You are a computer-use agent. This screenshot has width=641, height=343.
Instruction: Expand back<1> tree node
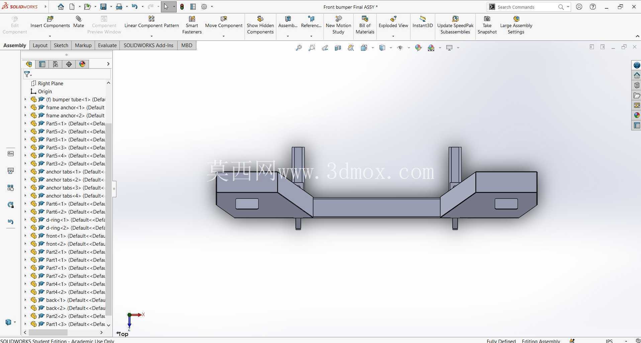(25, 300)
